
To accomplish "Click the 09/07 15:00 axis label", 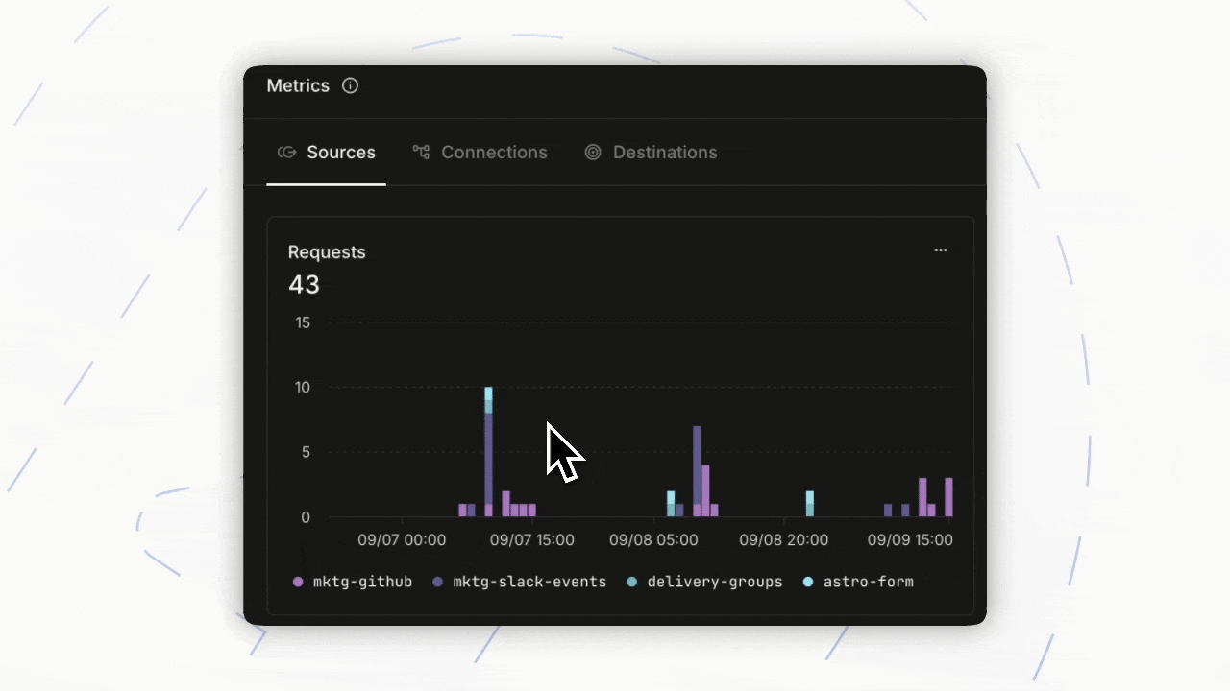I will click(532, 540).
